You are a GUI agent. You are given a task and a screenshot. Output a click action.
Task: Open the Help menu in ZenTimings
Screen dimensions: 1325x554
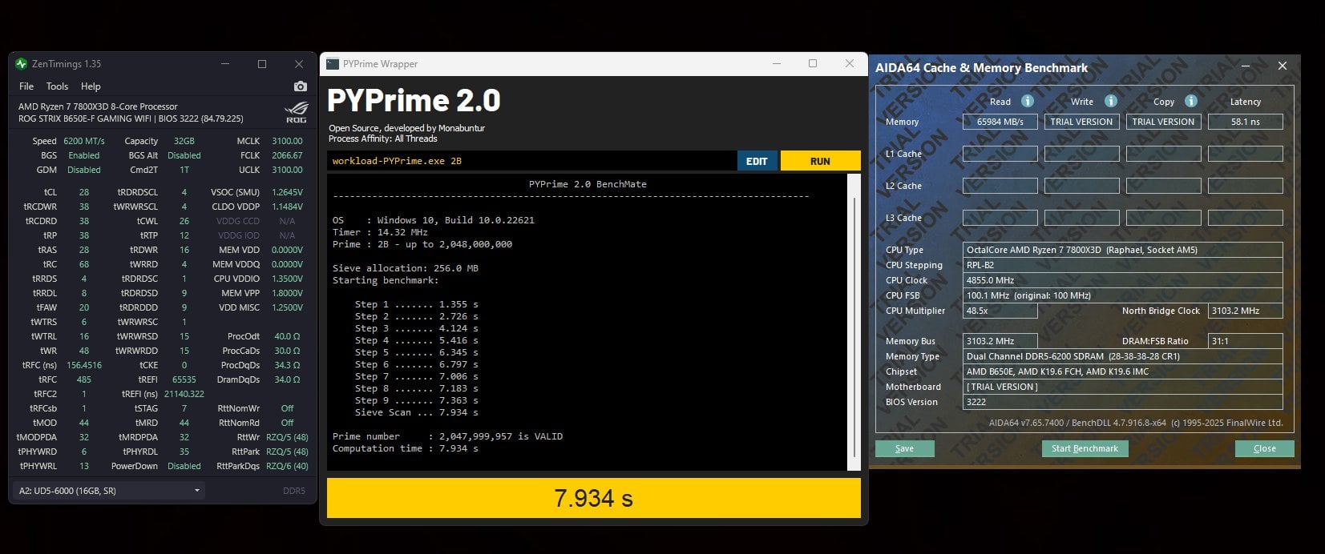[x=91, y=86]
